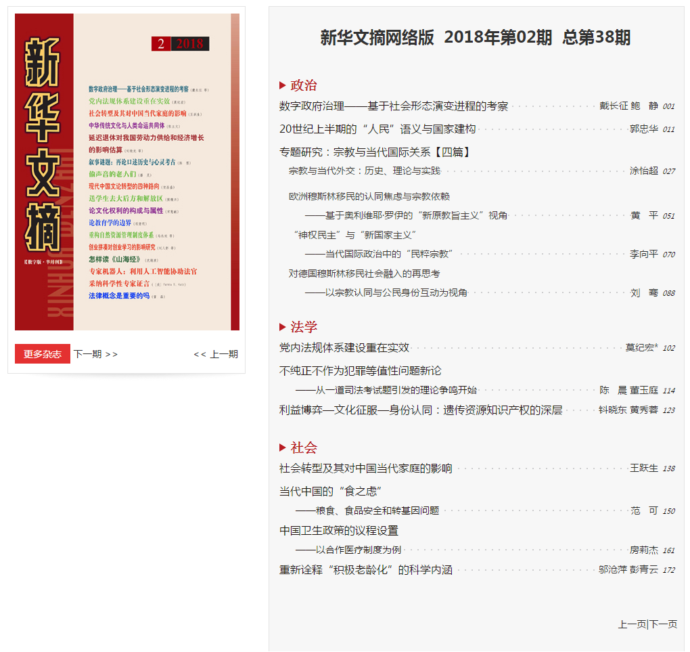Click author name 郭忠华
The image size is (690, 652).
(x=644, y=129)
